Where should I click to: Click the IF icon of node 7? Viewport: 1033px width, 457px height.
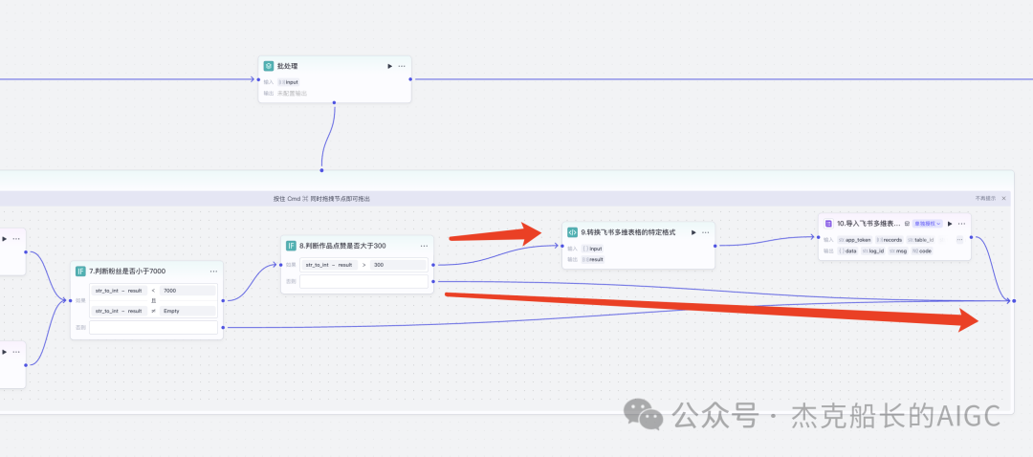80,272
